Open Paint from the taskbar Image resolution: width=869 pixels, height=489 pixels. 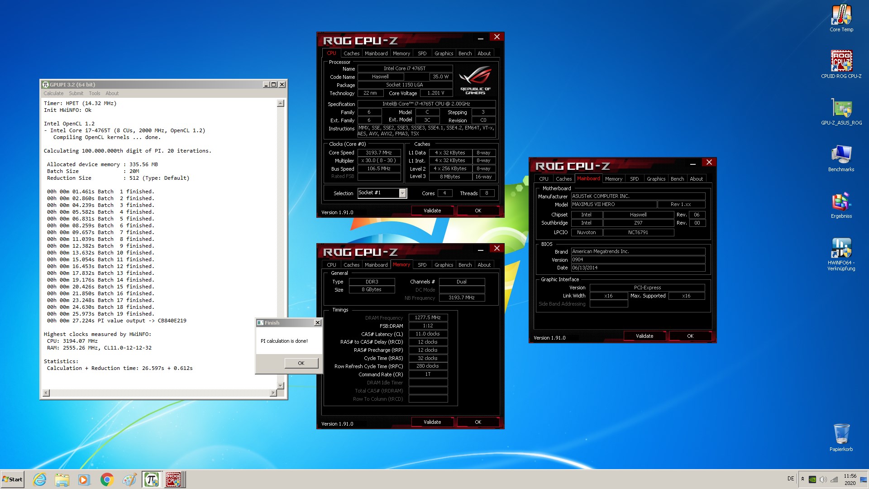pyautogui.click(x=129, y=479)
